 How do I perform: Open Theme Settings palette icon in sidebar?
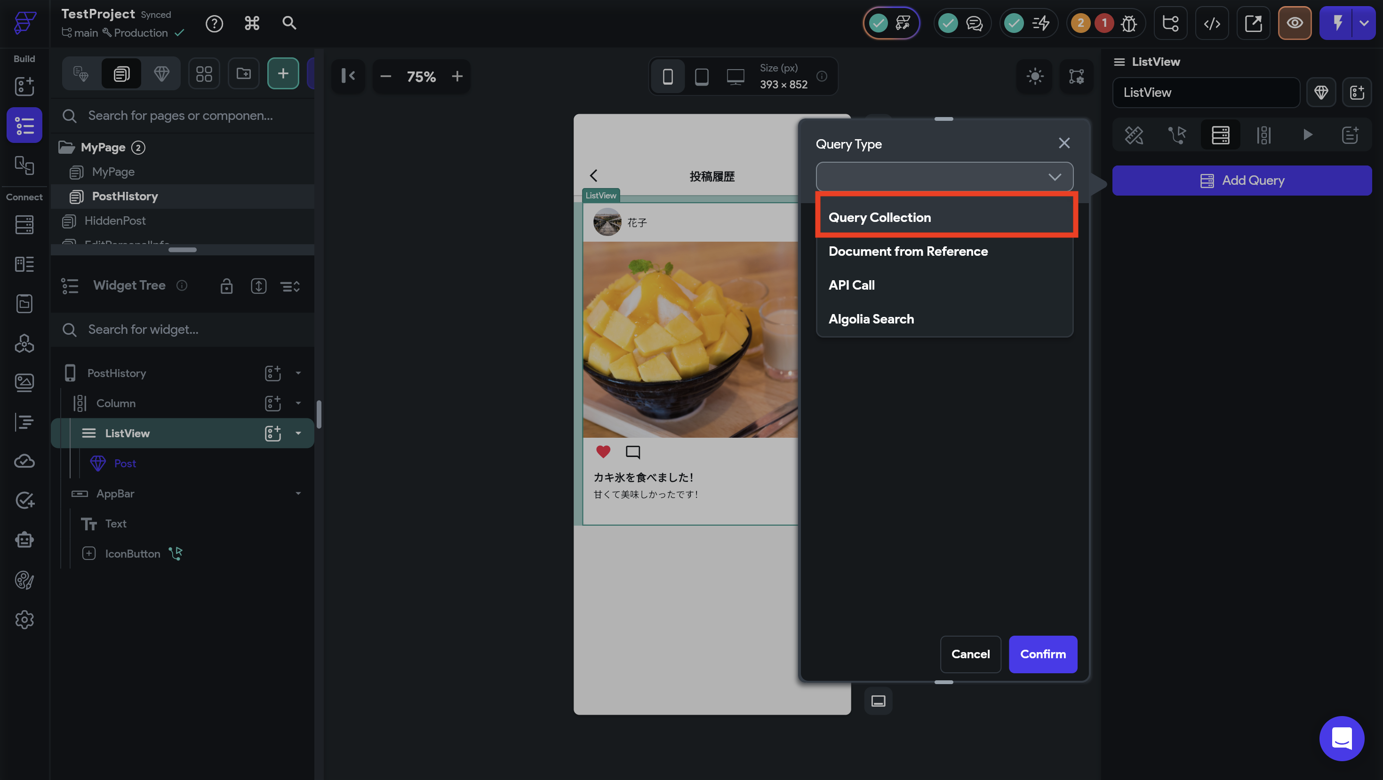[24, 580]
